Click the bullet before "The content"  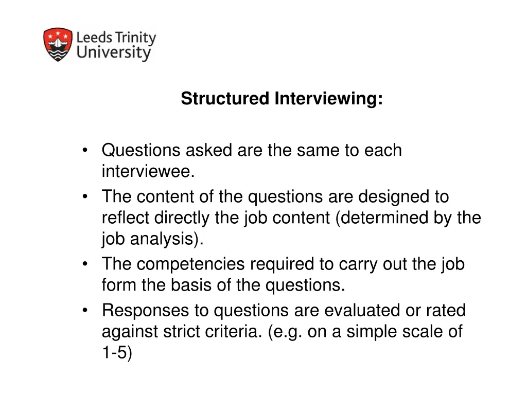point(85,196)
